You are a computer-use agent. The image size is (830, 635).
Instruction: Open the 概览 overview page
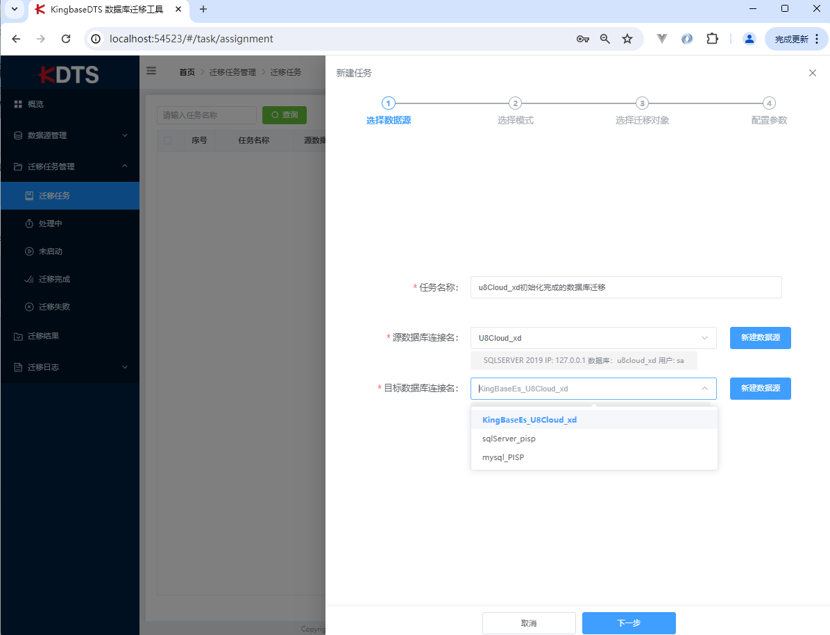click(35, 104)
